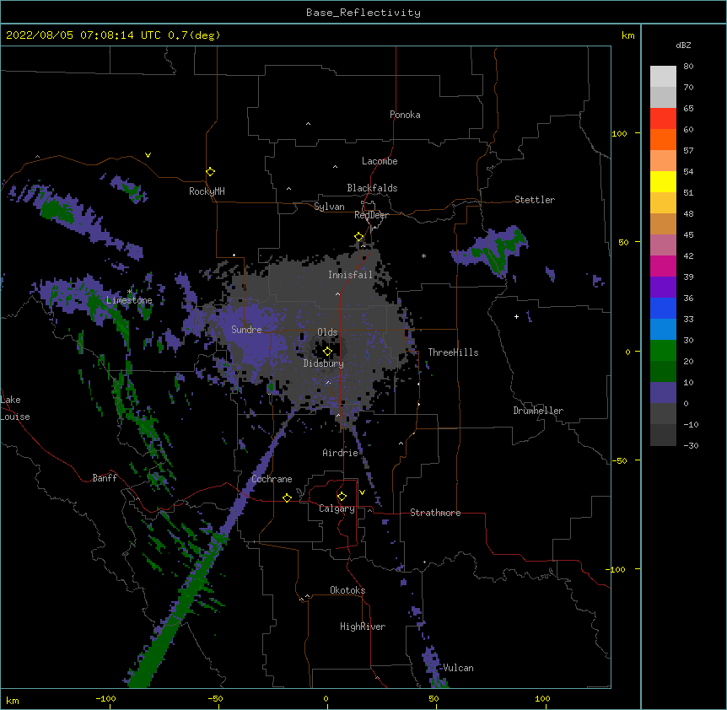Click the Didsbury town label
Screen dimensions: 727x710
[324, 363]
